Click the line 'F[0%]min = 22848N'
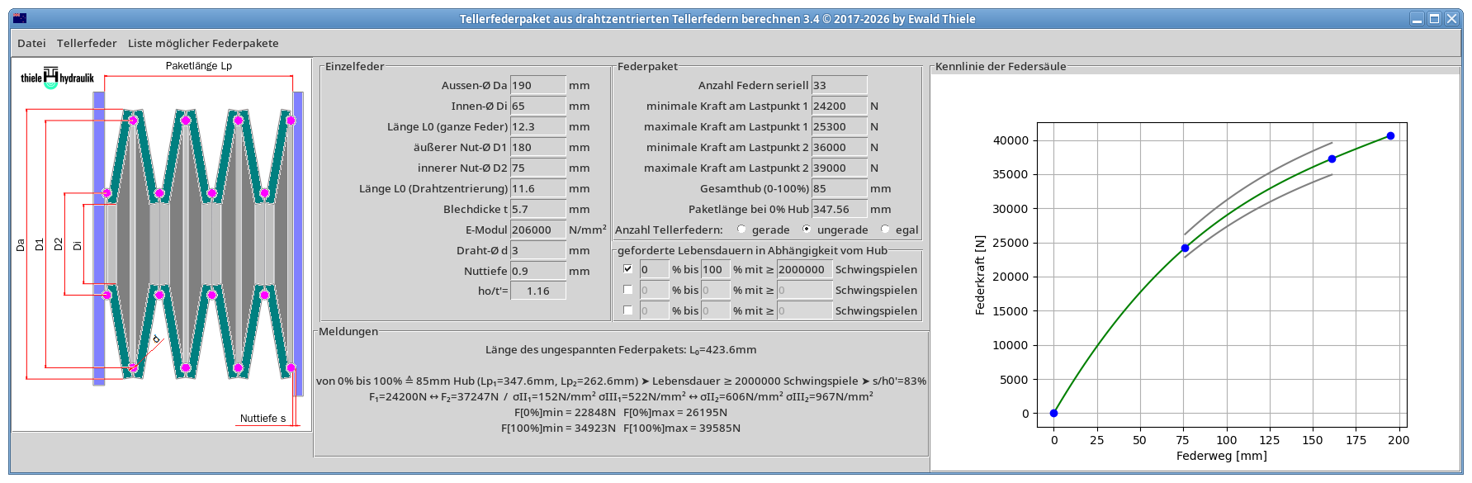 click(565, 412)
